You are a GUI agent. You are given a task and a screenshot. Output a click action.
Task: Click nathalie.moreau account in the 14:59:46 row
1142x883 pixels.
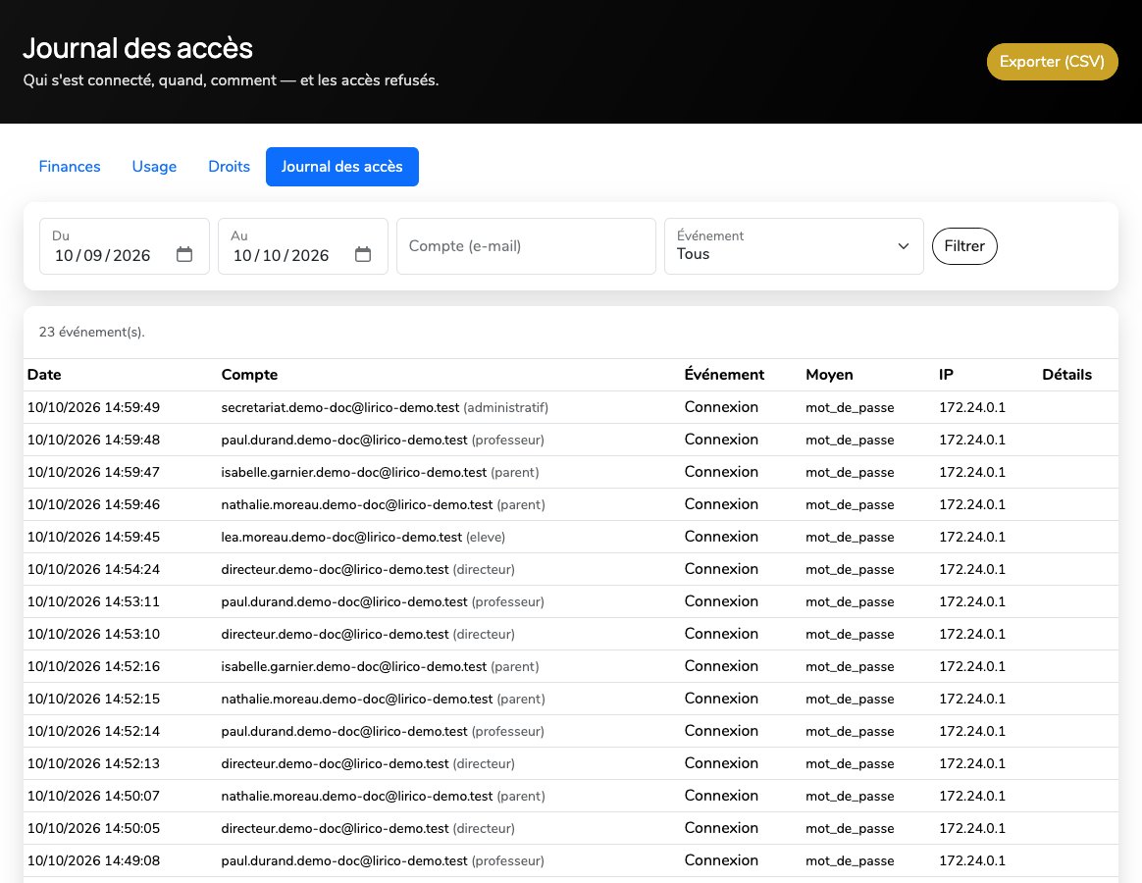tap(383, 504)
